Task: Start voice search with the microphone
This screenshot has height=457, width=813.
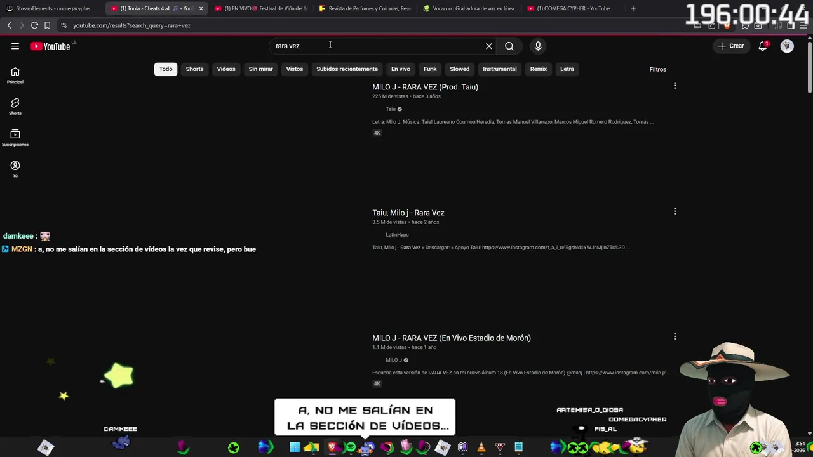Action: click(538, 46)
